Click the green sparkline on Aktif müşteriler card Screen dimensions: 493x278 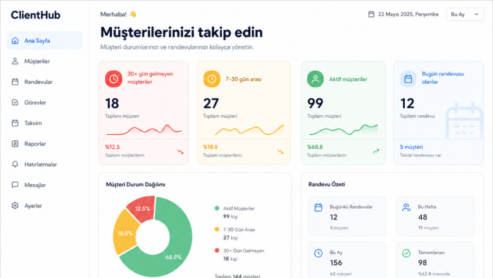point(344,130)
